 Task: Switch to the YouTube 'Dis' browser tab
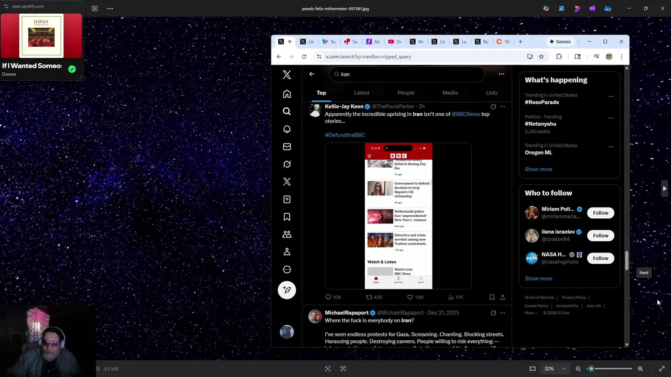(x=395, y=42)
